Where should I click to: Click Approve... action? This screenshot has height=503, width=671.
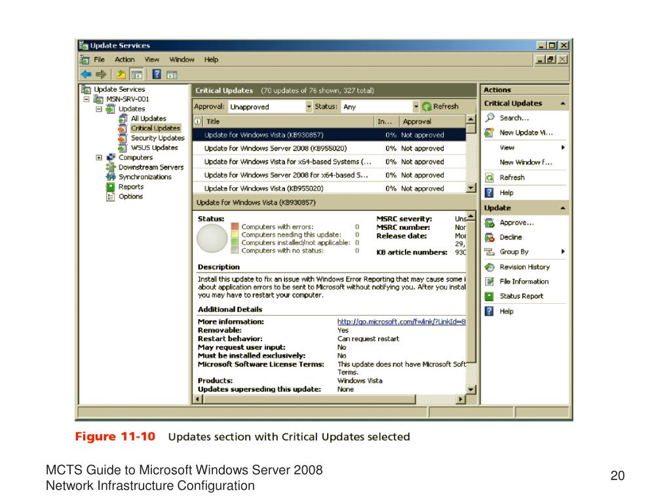pos(516,223)
